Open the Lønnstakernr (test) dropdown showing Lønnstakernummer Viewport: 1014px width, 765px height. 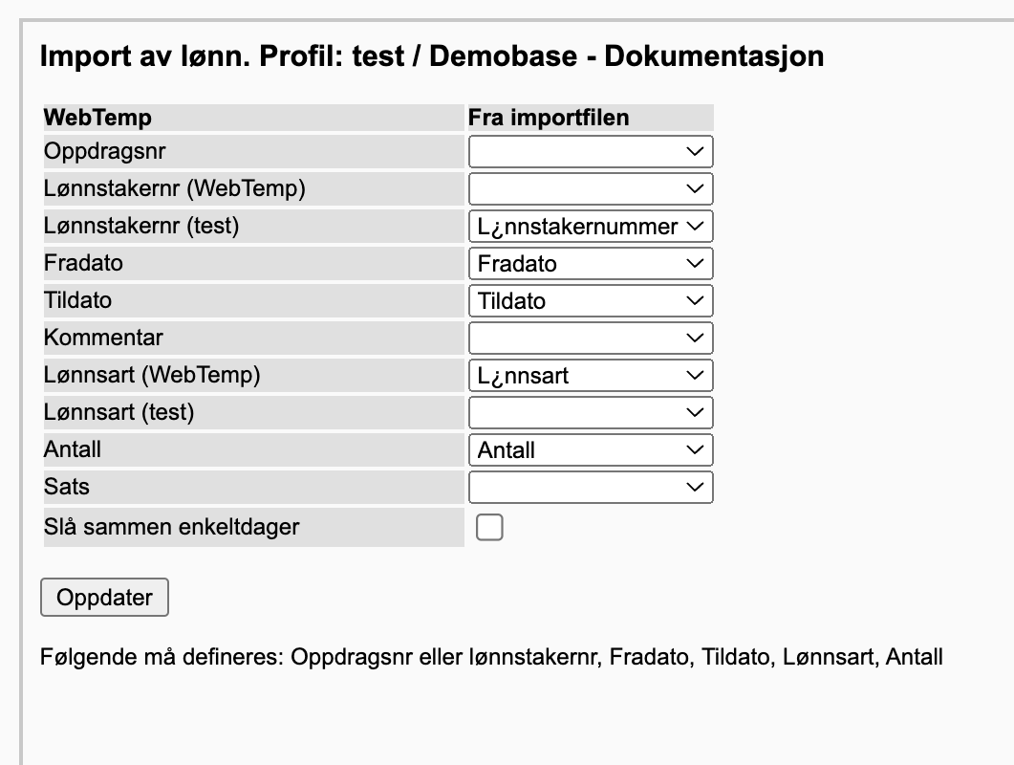click(x=591, y=227)
